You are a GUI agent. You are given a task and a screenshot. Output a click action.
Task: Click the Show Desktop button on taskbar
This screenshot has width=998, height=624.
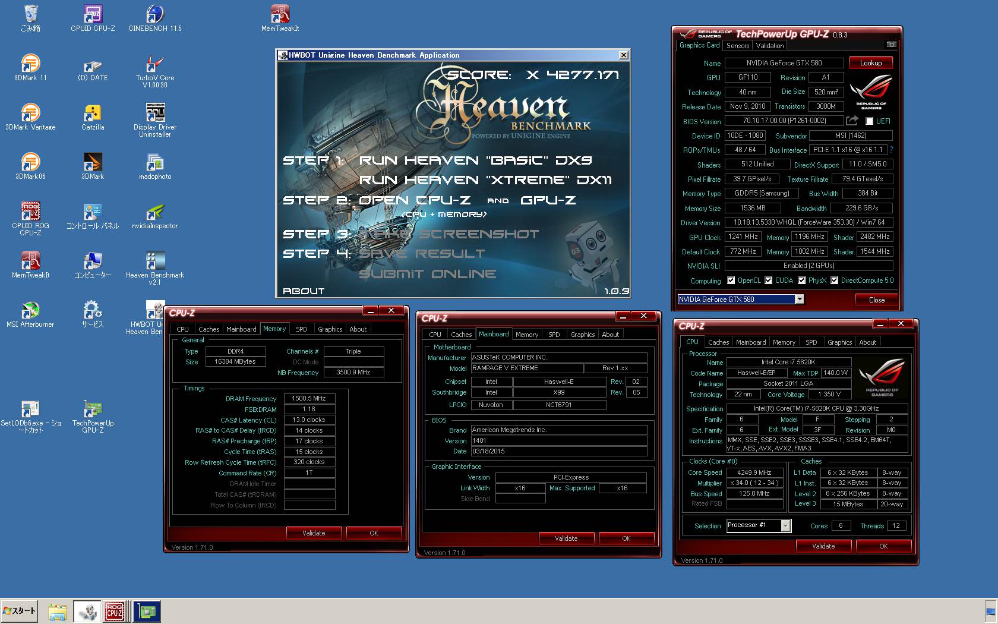990,611
